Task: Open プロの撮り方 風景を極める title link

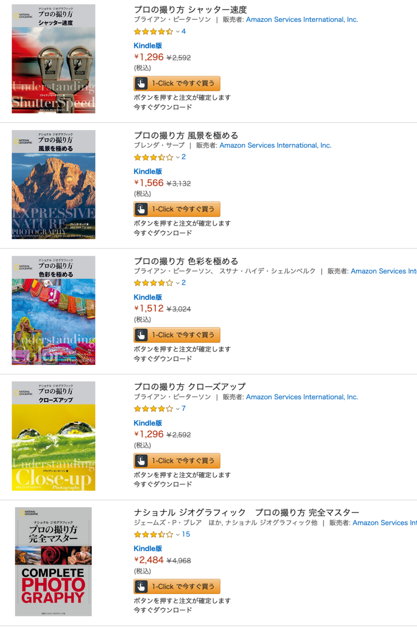Action: (x=186, y=136)
